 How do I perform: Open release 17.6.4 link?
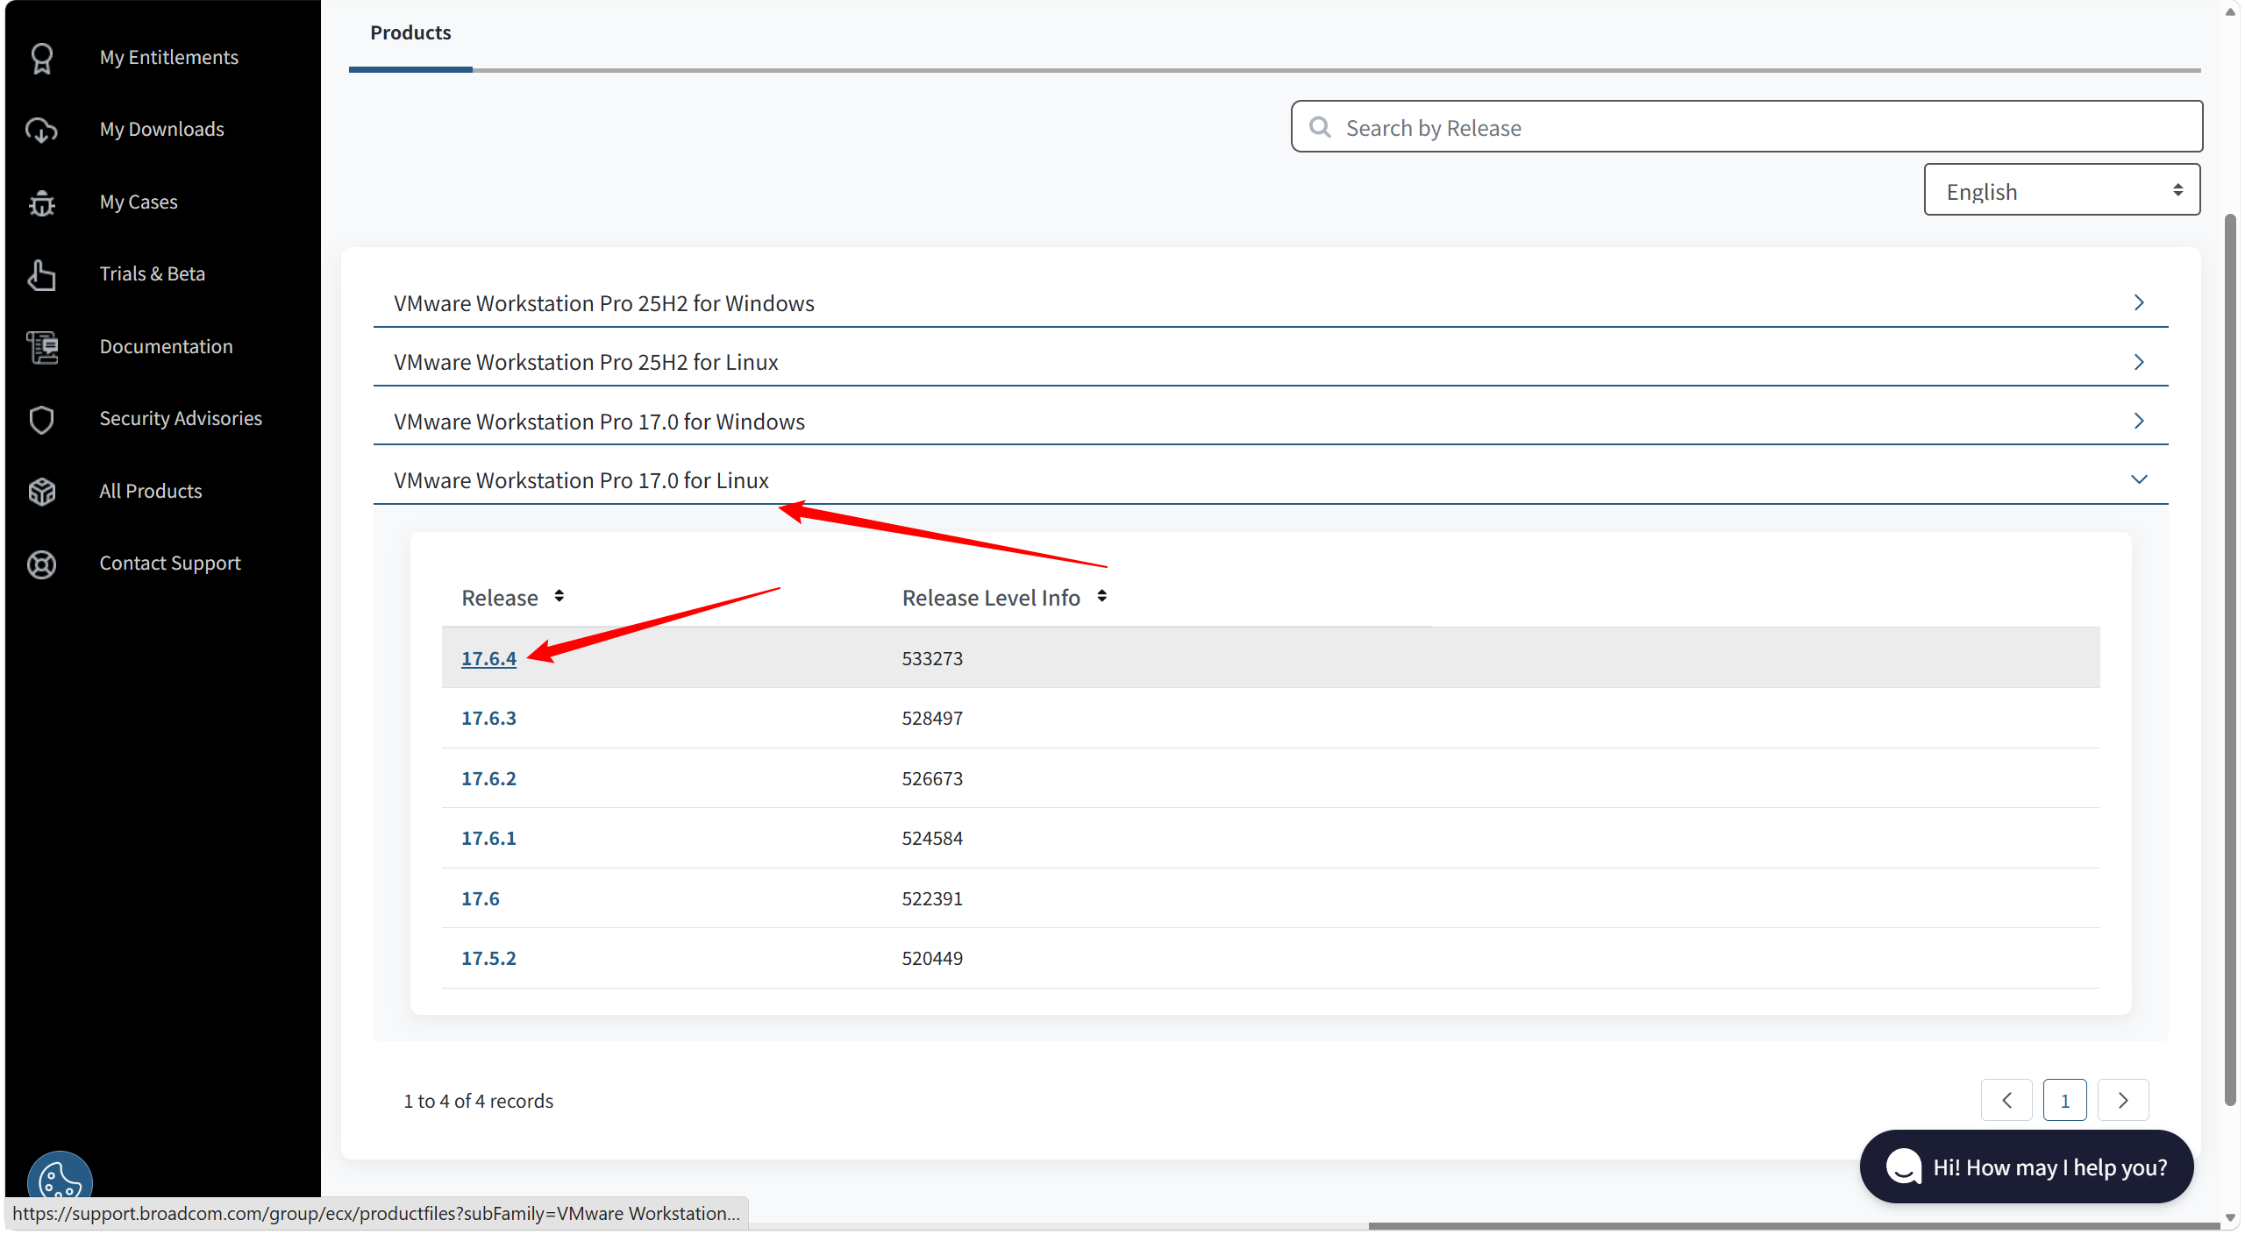click(x=488, y=658)
